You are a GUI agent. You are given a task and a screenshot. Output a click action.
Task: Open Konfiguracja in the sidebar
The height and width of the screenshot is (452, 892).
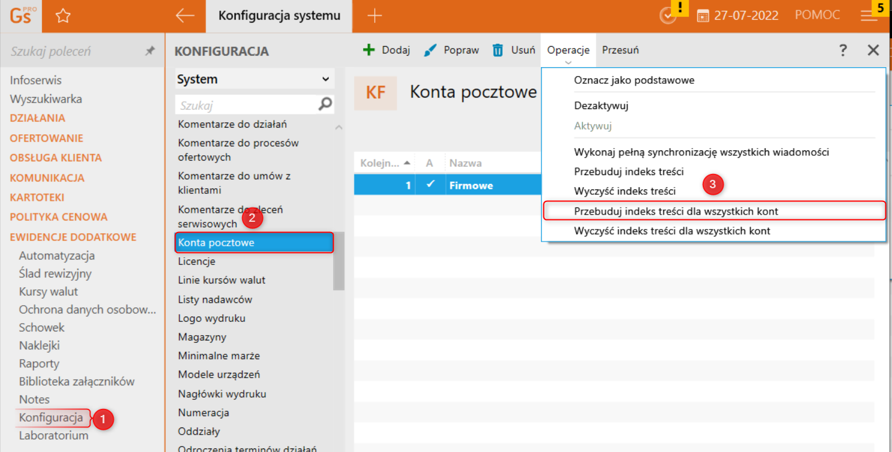coord(51,417)
